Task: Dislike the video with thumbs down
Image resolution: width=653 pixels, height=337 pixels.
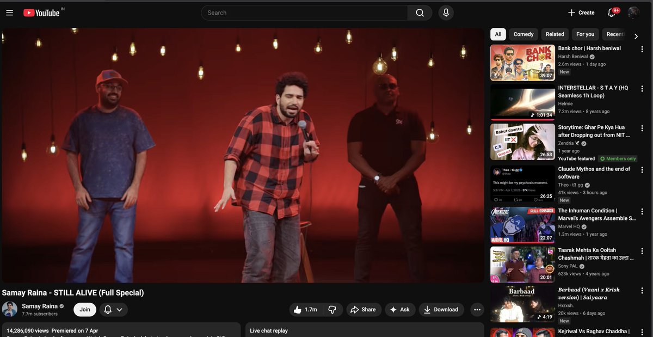Action: pyautogui.click(x=332, y=309)
